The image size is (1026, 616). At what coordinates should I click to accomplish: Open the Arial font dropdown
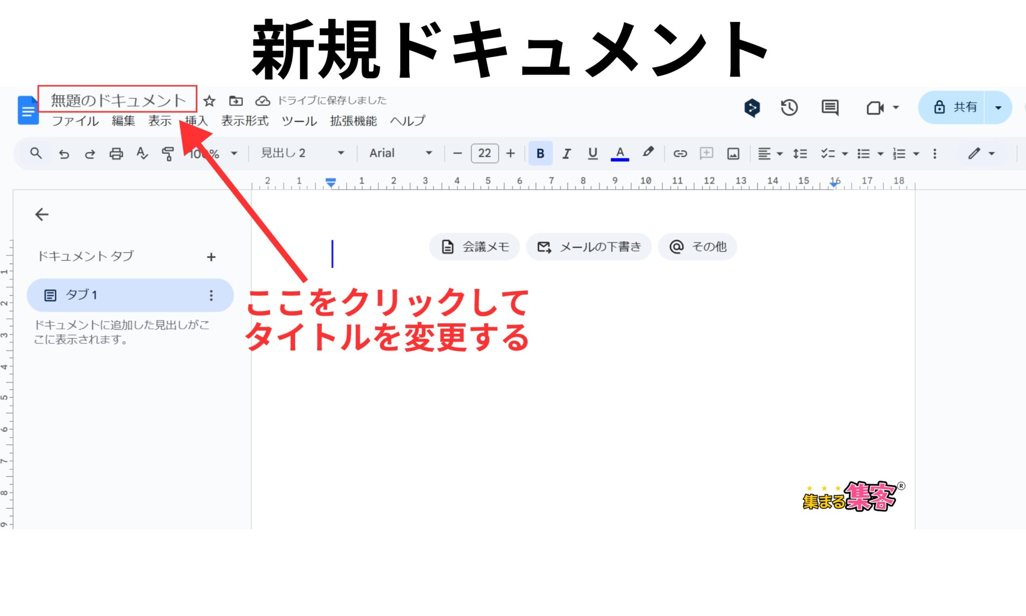400,153
